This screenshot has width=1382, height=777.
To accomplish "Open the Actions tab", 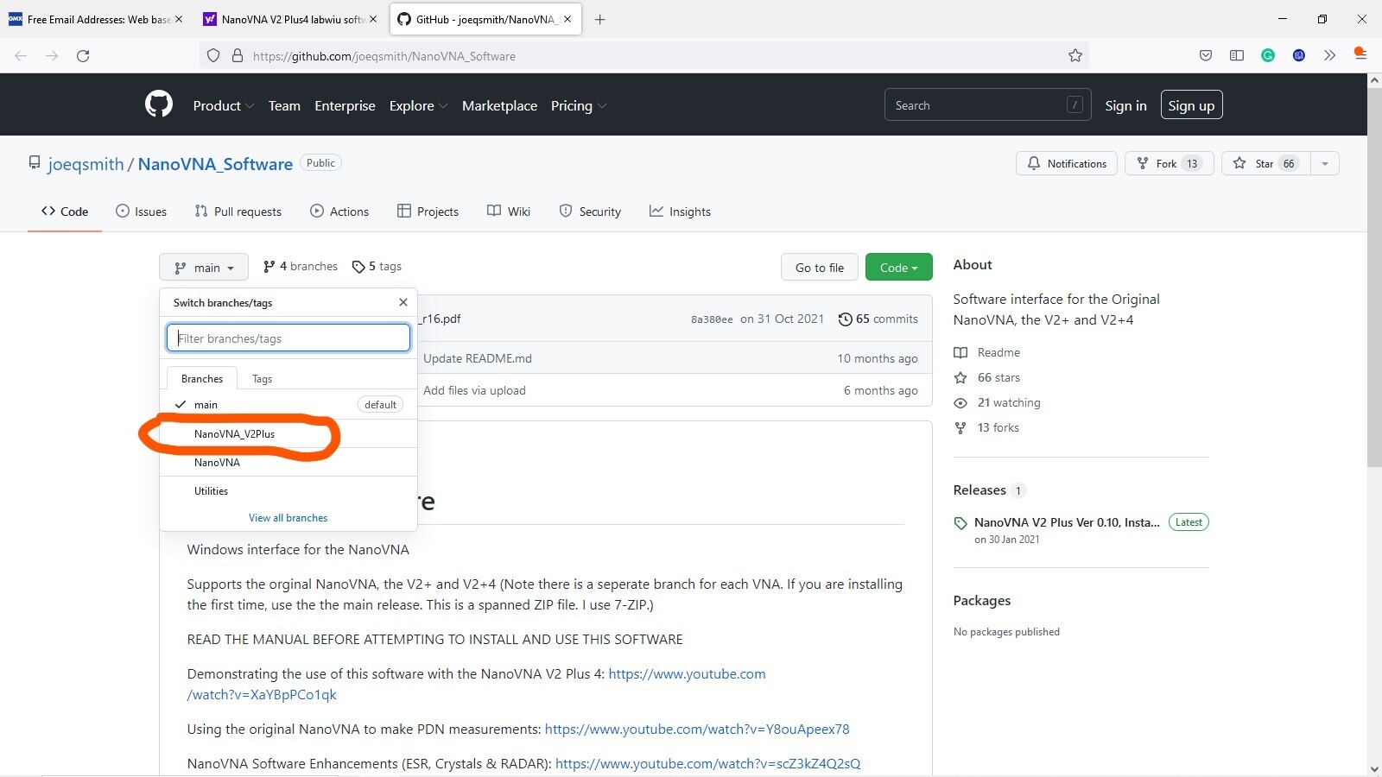I will pyautogui.click(x=339, y=212).
